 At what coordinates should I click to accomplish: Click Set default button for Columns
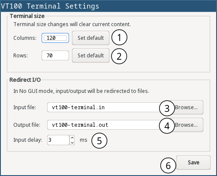click(x=90, y=38)
